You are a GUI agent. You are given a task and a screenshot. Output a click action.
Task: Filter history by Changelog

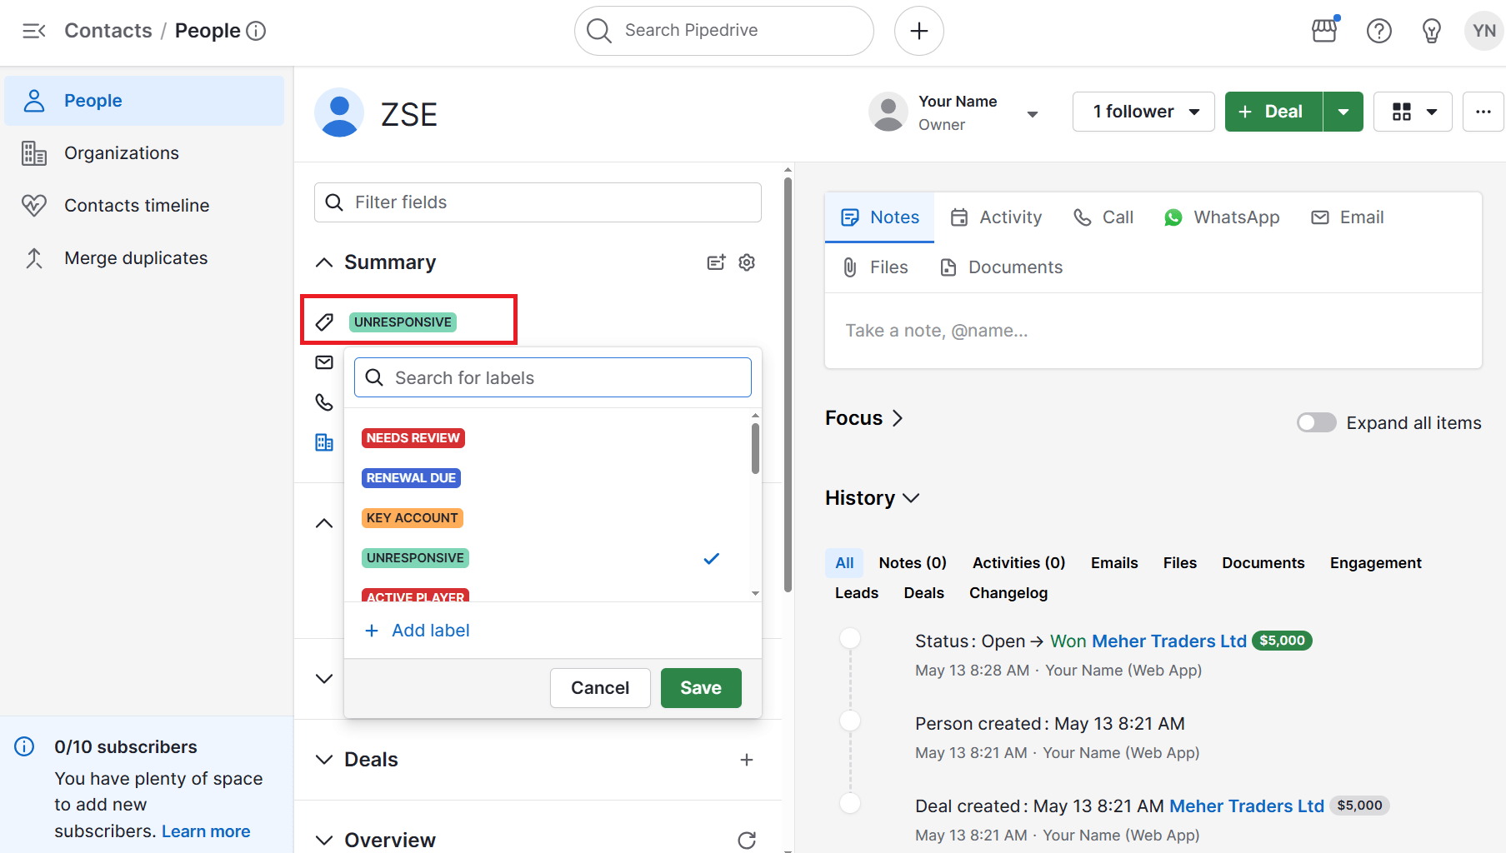pos(1008,593)
